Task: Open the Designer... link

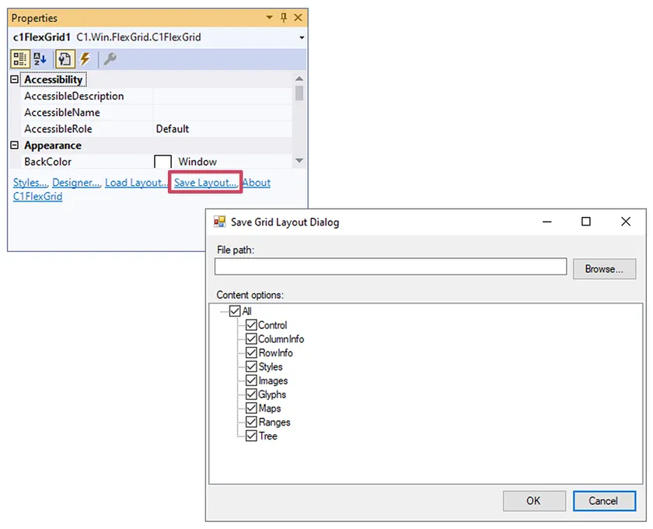Action: click(78, 183)
